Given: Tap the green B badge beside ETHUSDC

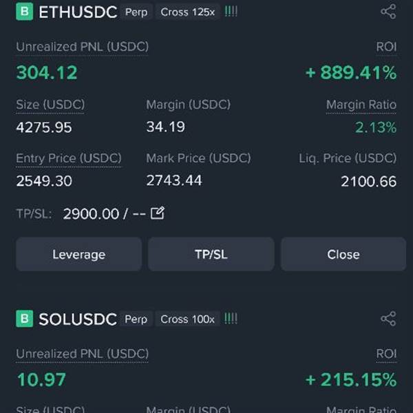Looking at the screenshot, I should [25, 12].
